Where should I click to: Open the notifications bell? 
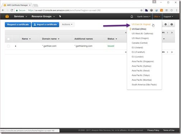[x=132, y=17]
